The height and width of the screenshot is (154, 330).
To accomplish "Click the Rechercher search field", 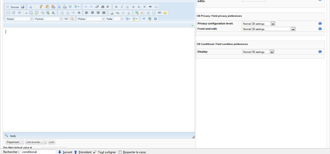I will 38,152.
